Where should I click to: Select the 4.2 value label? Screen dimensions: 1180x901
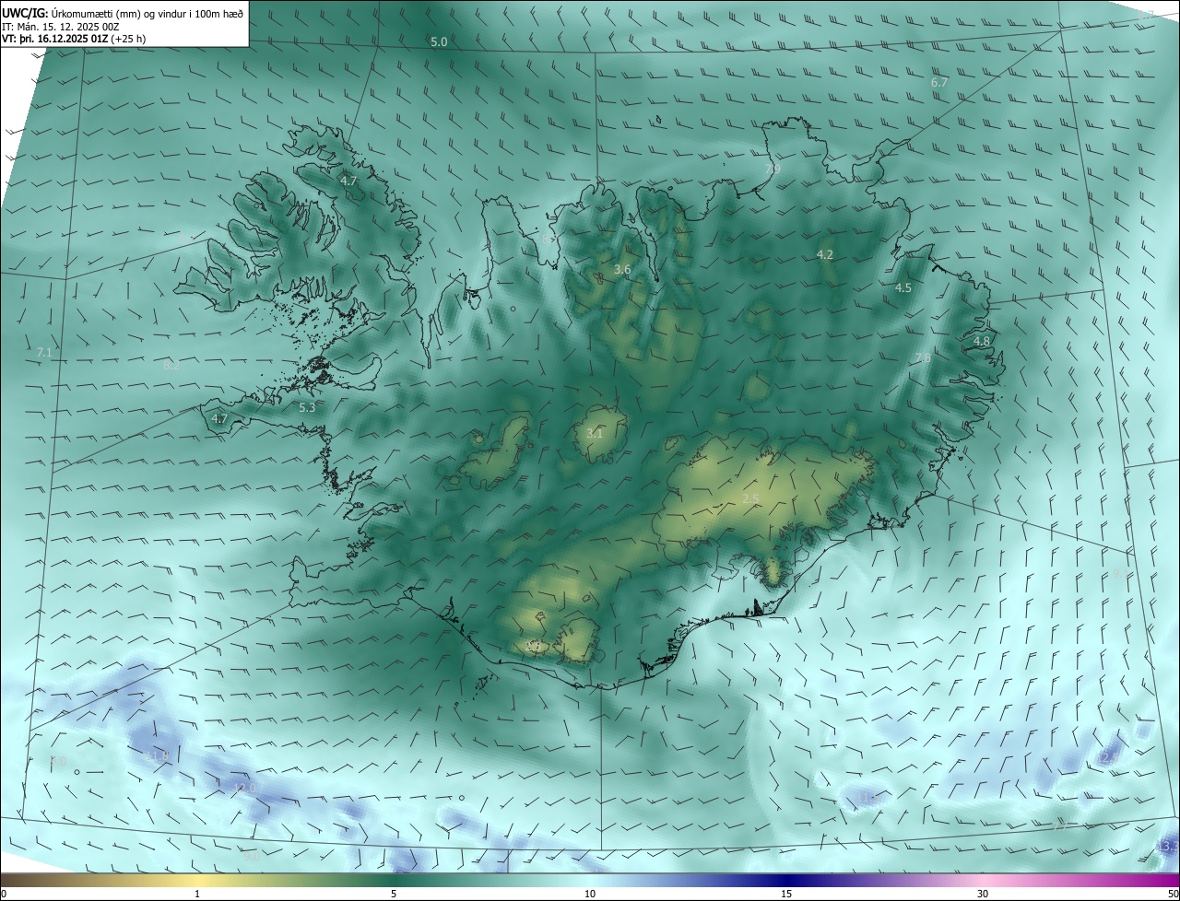tap(825, 255)
